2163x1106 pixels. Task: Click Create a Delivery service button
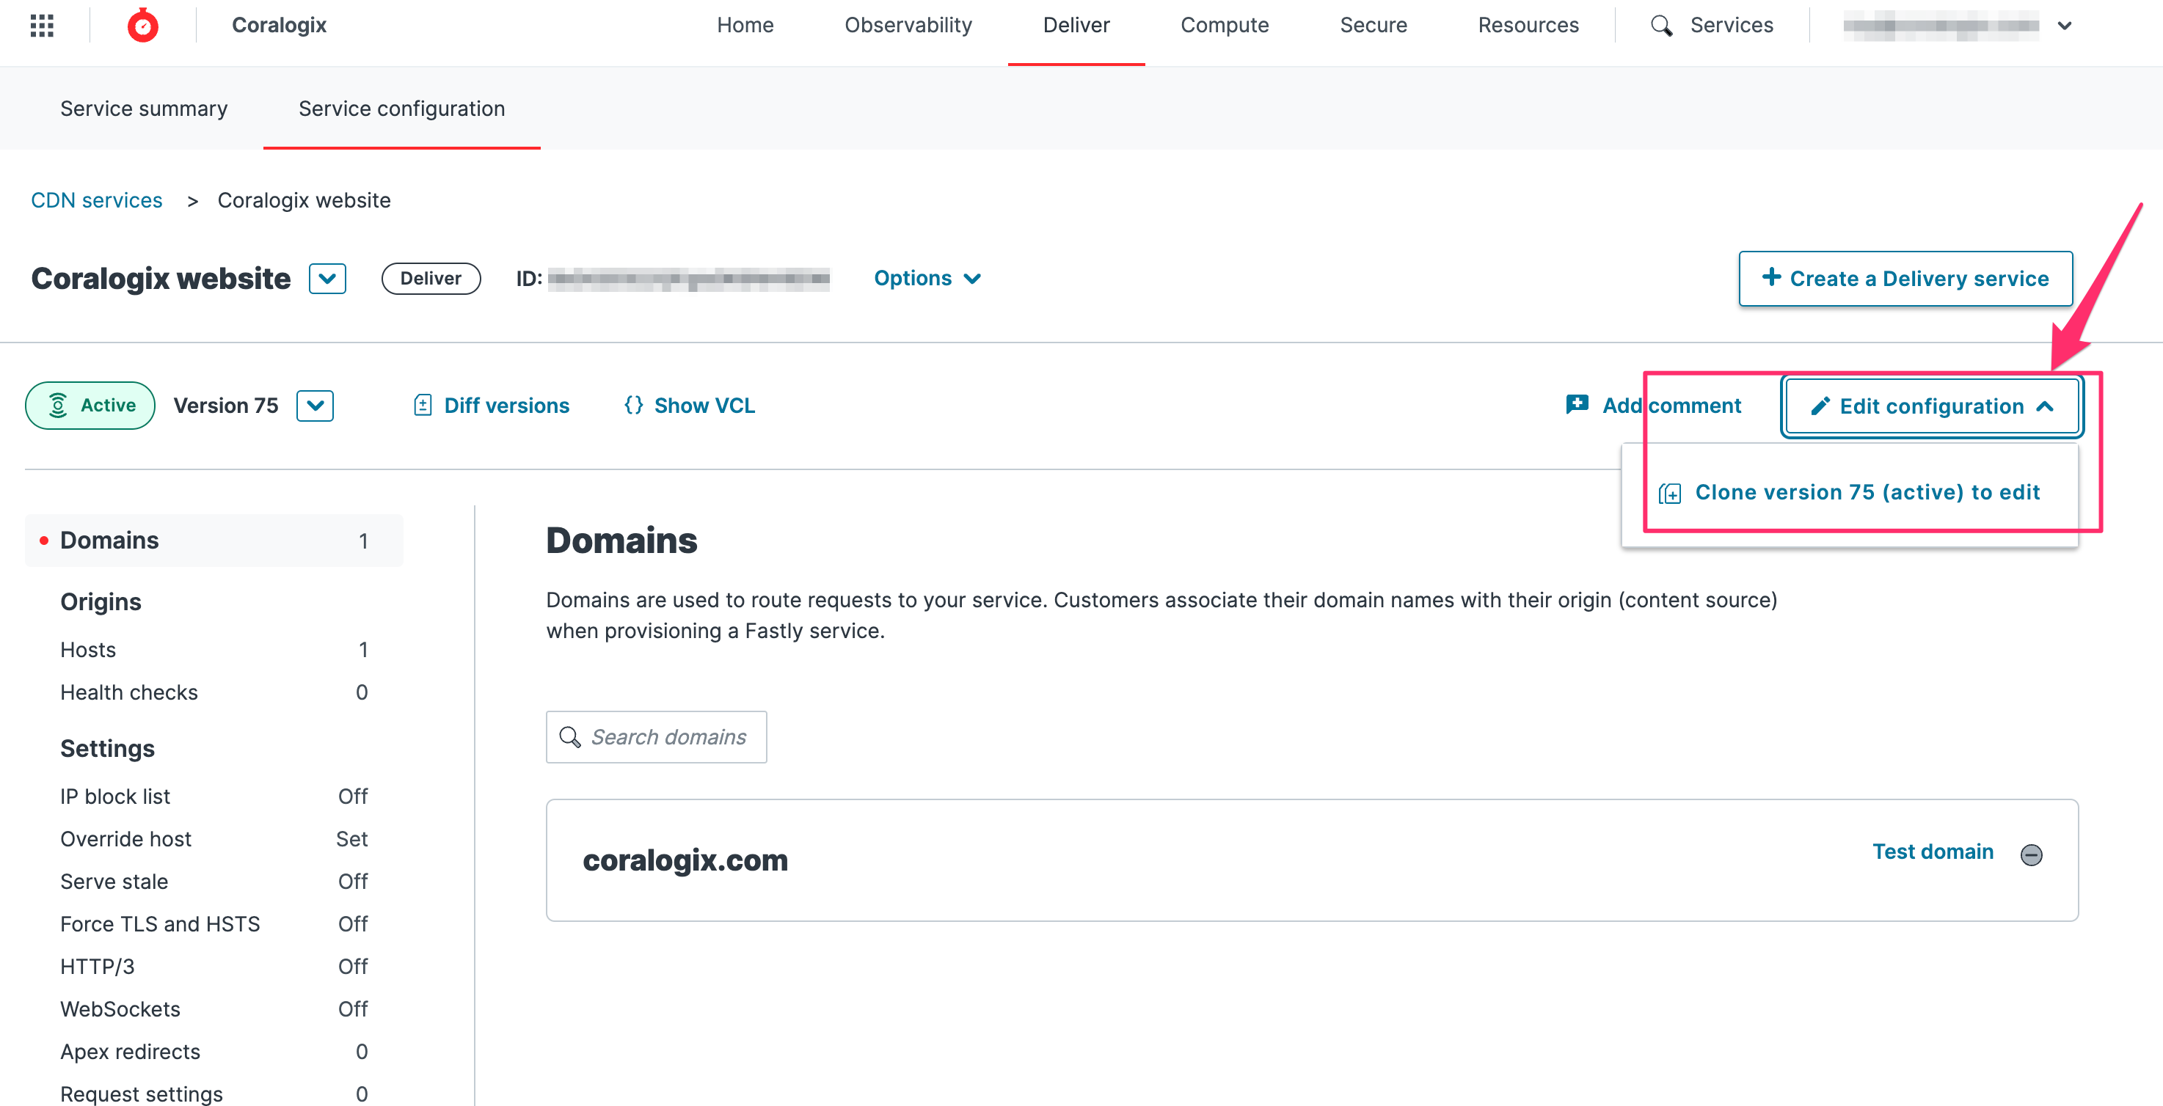1905,279
